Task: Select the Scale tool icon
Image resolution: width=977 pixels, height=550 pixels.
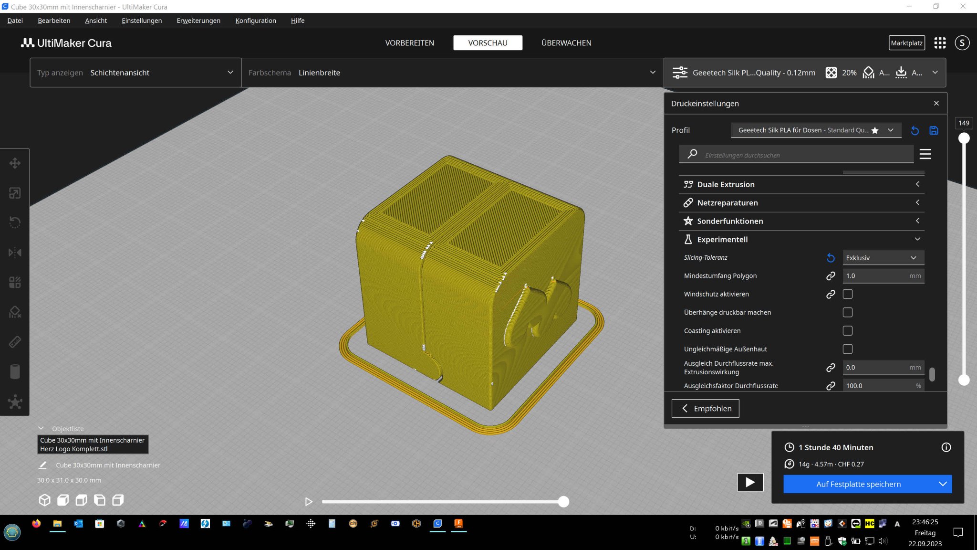Action: point(15,193)
